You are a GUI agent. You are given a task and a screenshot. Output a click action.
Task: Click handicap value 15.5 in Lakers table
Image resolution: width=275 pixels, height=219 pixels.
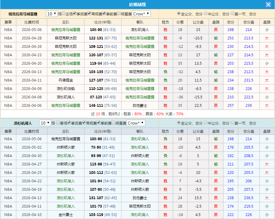[198, 198]
